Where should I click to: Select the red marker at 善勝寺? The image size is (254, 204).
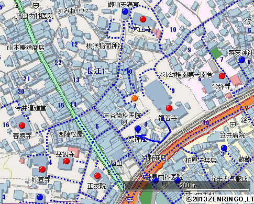22,126
